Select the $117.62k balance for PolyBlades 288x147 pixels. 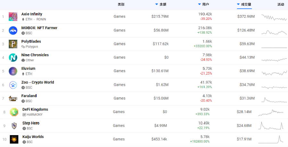click(x=160, y=44)
